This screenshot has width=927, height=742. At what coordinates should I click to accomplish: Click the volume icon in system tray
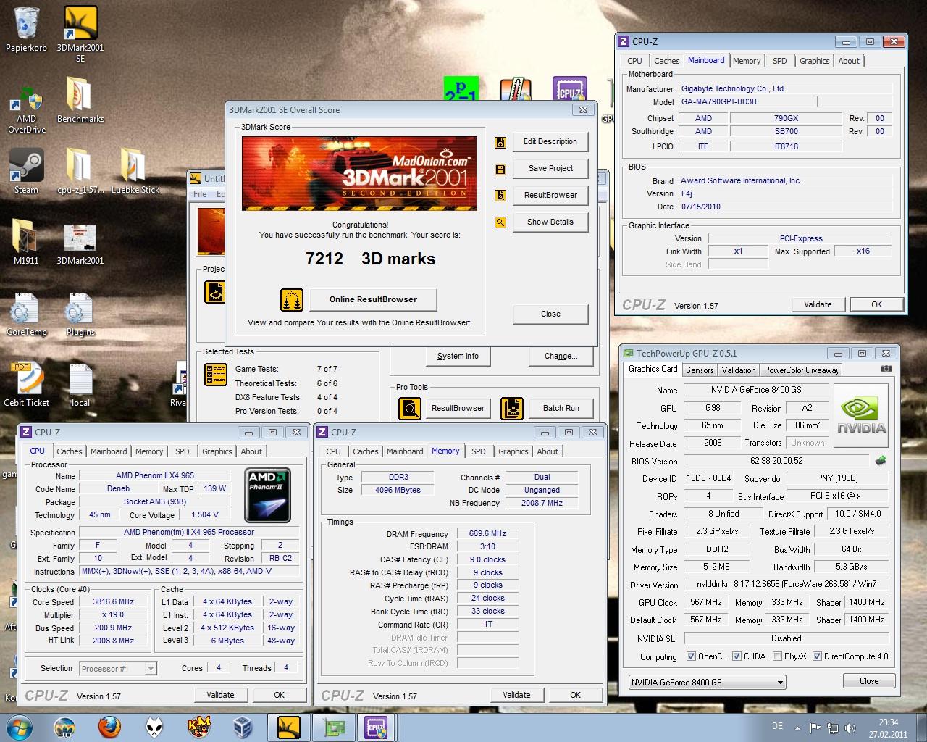[850, 728]
